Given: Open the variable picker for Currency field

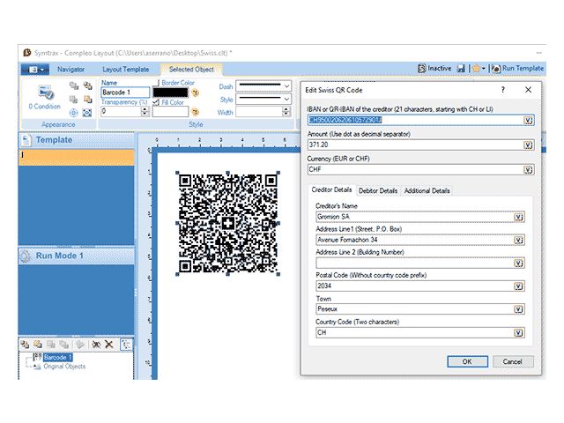Looking at the screenshot, I should pyautogui.click(x=528, y=170).
